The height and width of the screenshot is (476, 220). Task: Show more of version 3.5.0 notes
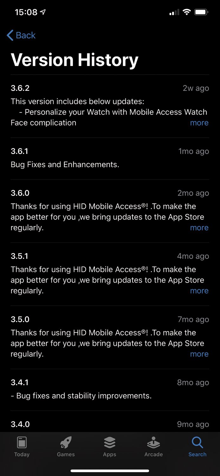pyautogui.click(x=199, y=354)
